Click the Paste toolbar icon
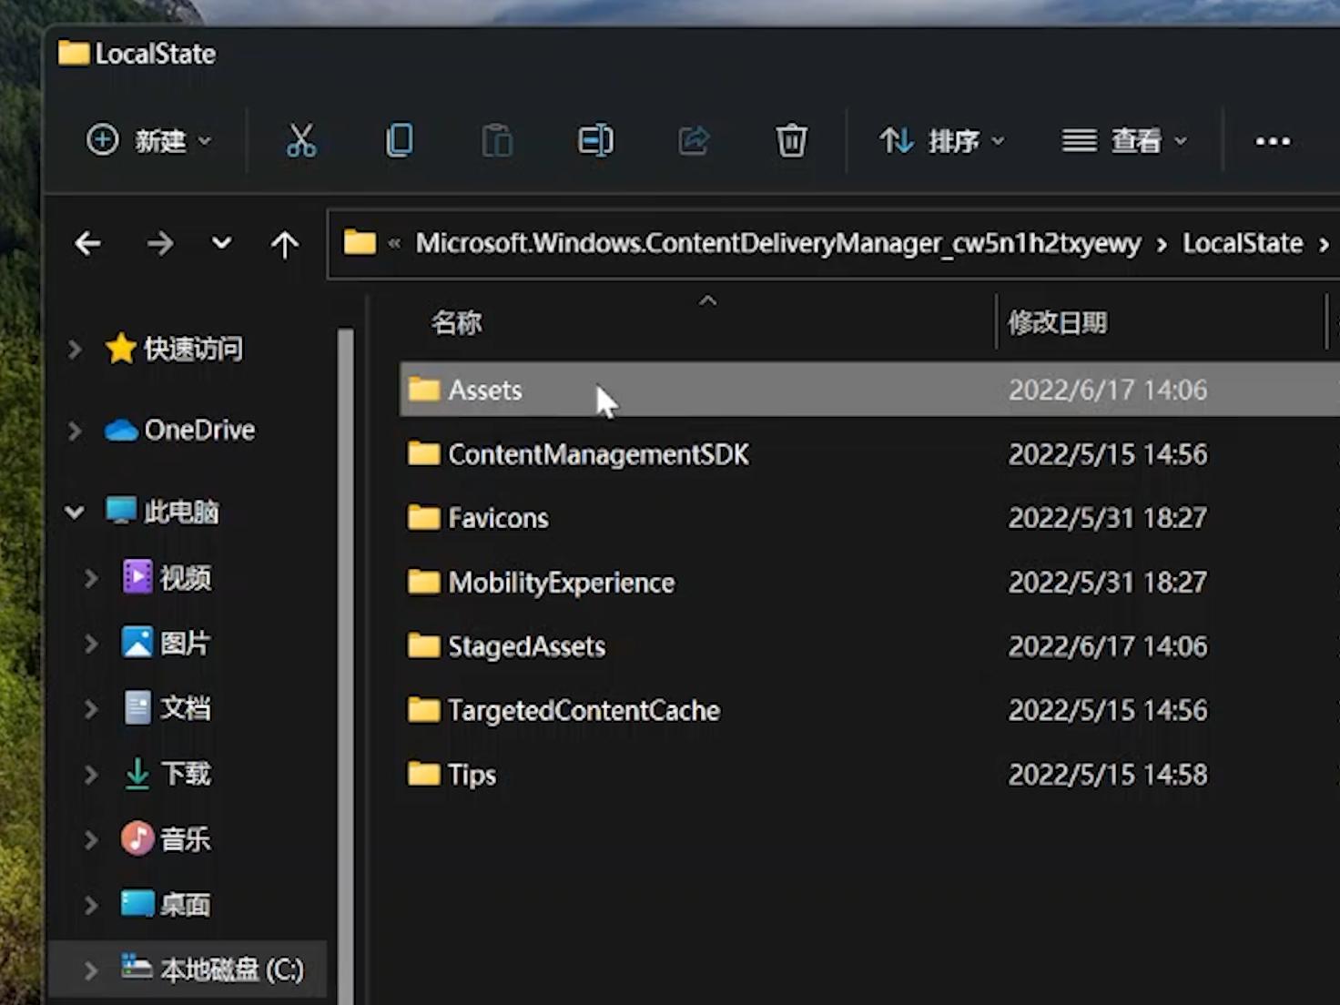 point(496,141)
